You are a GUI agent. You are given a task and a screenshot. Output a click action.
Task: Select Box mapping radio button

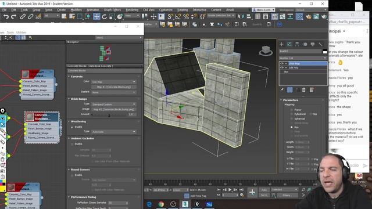(x=292, y=127)
